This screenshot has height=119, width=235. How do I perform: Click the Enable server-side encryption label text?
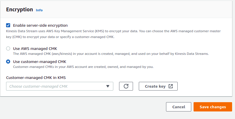[40, 25]
